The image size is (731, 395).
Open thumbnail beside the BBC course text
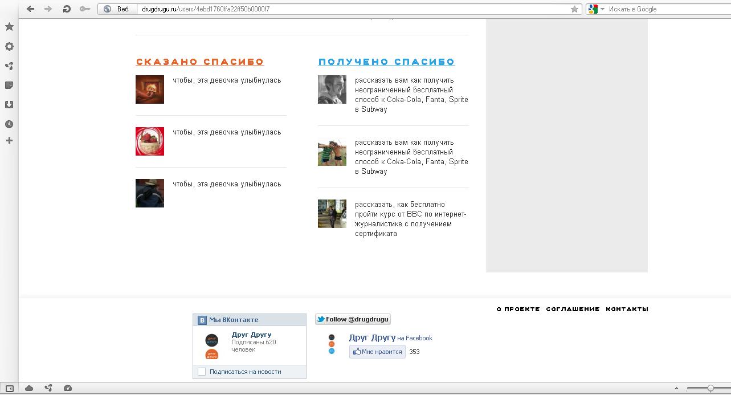pos(332,214)
